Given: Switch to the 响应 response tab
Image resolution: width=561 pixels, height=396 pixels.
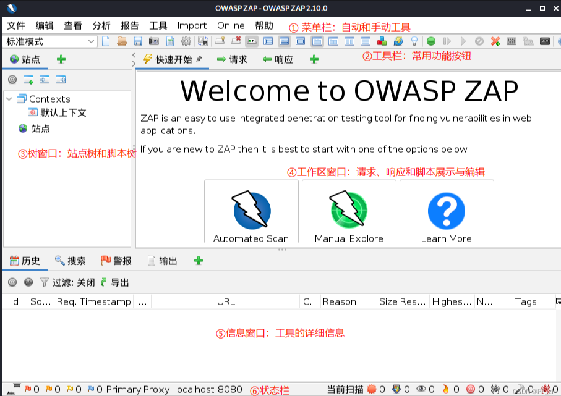Looking at the screenshot, I should point(278,59).
